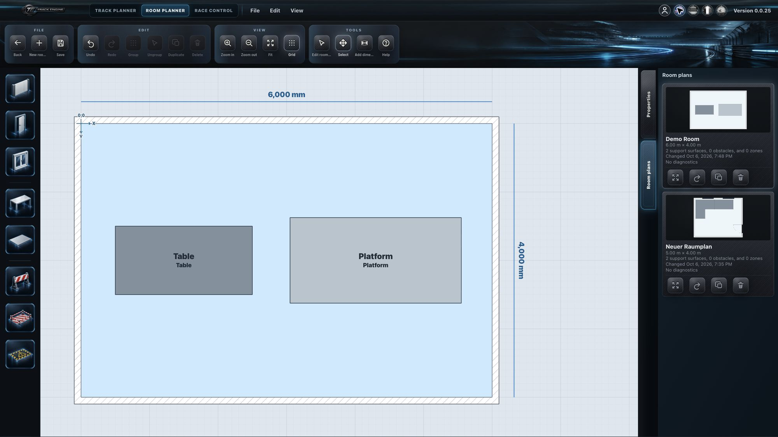The height and width of the screenshot is (437, 778).
Task: Toggle the Select tool
Action: pos(343,46)
